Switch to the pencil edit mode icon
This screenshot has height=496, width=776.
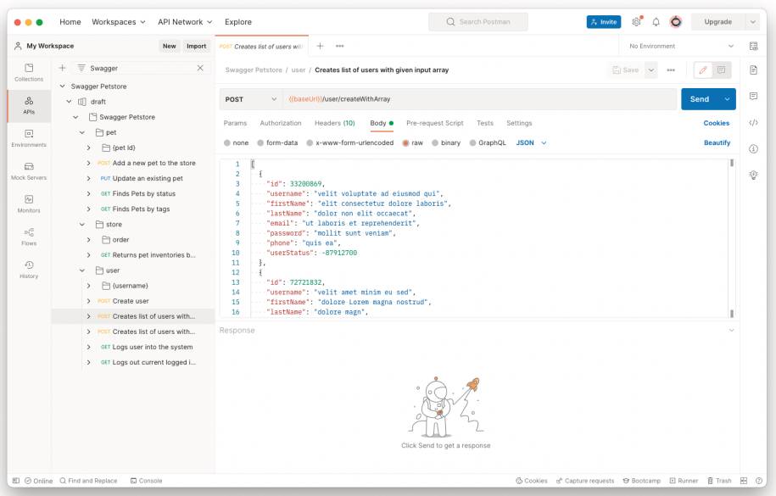703,70
